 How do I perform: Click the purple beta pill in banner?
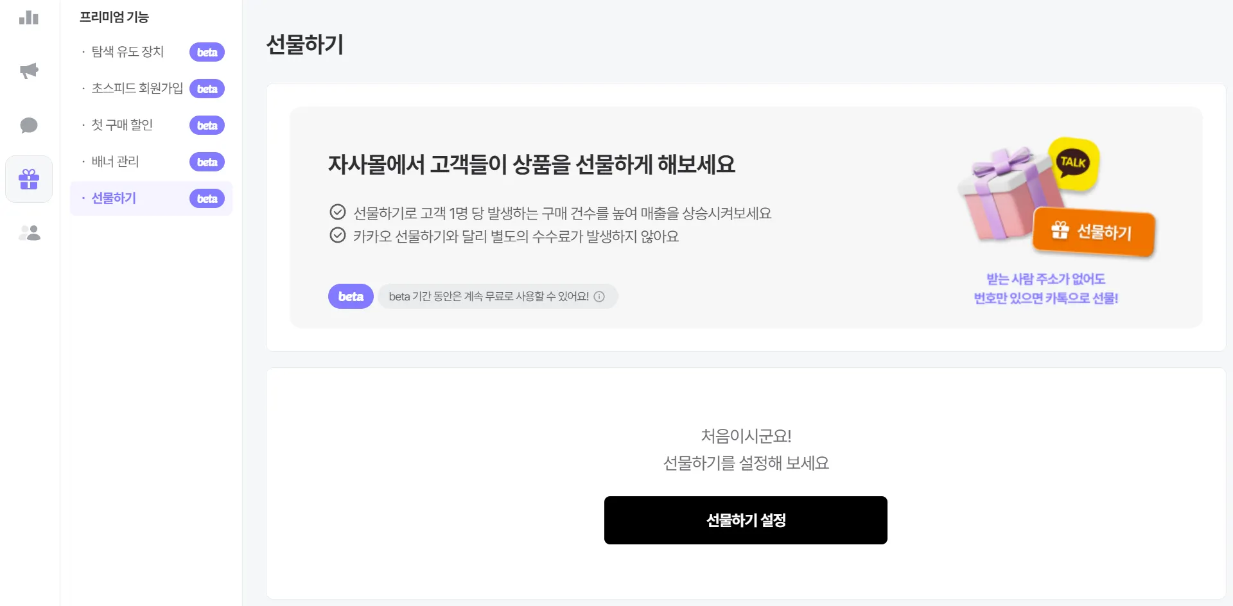pos(351,297)
